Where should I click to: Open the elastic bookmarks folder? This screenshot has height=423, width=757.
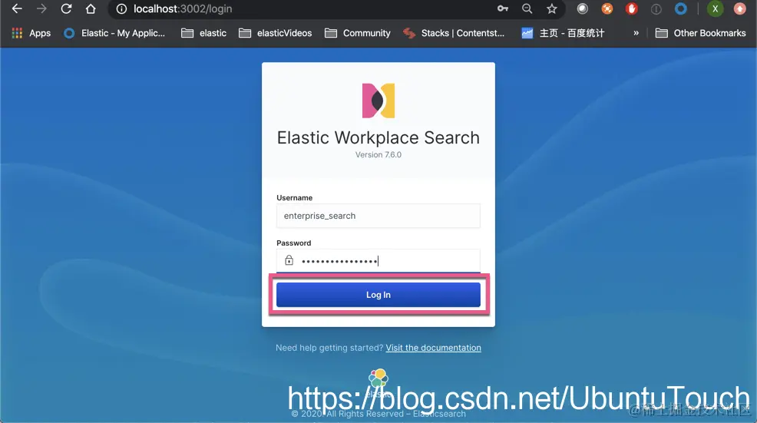coord(203,33)
